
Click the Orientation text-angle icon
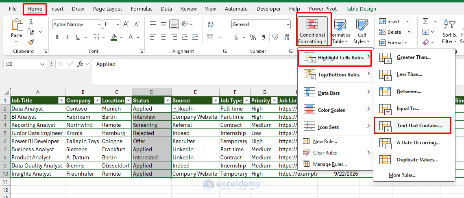pos(185,24)
